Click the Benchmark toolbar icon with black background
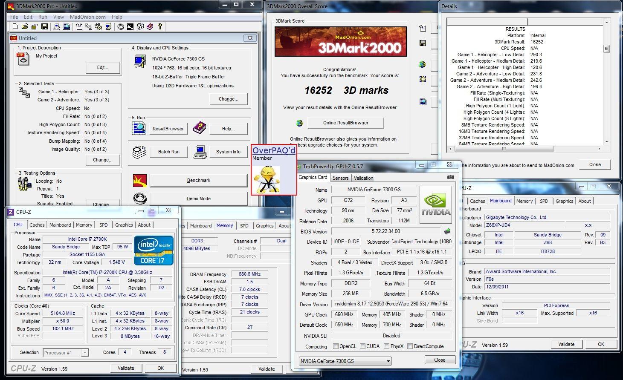 130,26
